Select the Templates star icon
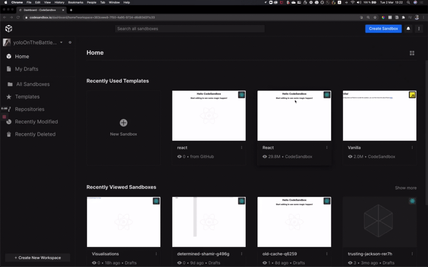 [9, 96]
